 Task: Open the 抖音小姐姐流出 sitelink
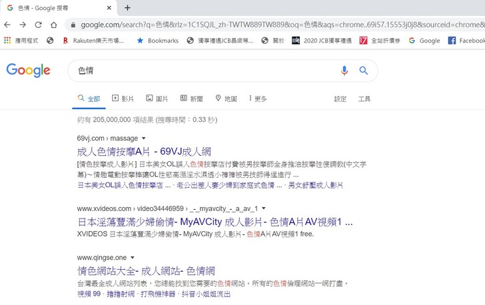click(x=206, y=294)
